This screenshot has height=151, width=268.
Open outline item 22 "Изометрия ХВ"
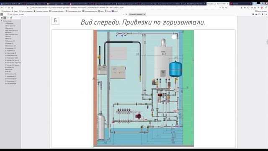[x=10, y=79]
